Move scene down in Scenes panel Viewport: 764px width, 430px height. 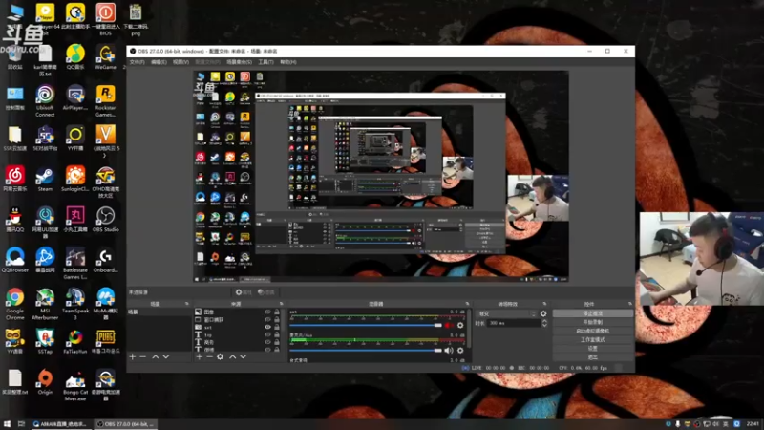[166, 356]
